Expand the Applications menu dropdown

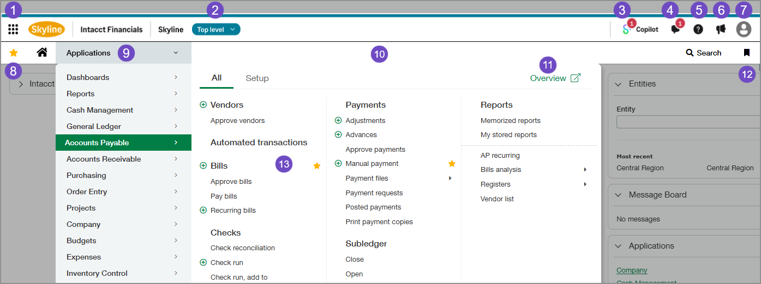coord(123,53)
